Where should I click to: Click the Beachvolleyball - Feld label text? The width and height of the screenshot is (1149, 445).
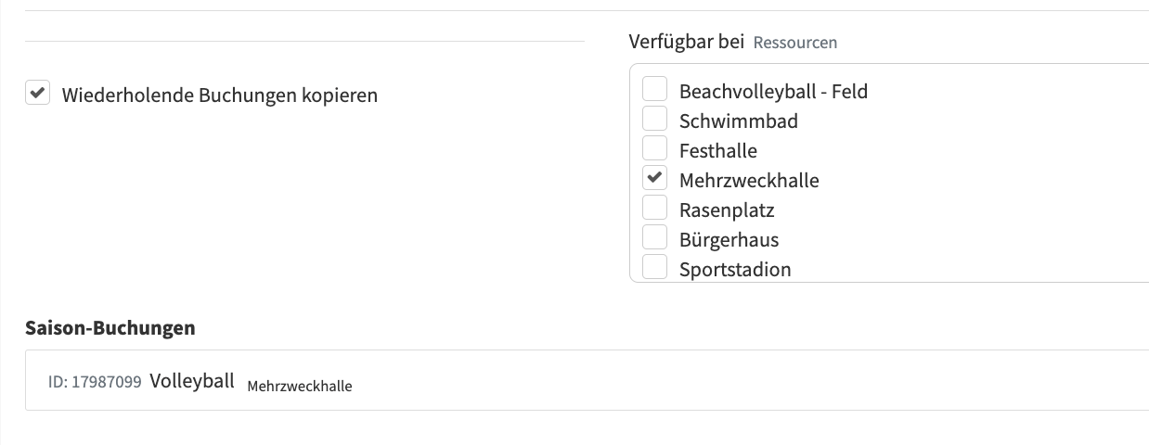pyautogui.click(x=773, y=91)
